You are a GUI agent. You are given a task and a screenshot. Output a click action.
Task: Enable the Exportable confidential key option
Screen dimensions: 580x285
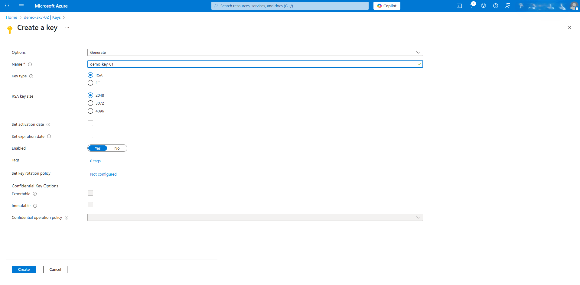[x=90, y=193]
